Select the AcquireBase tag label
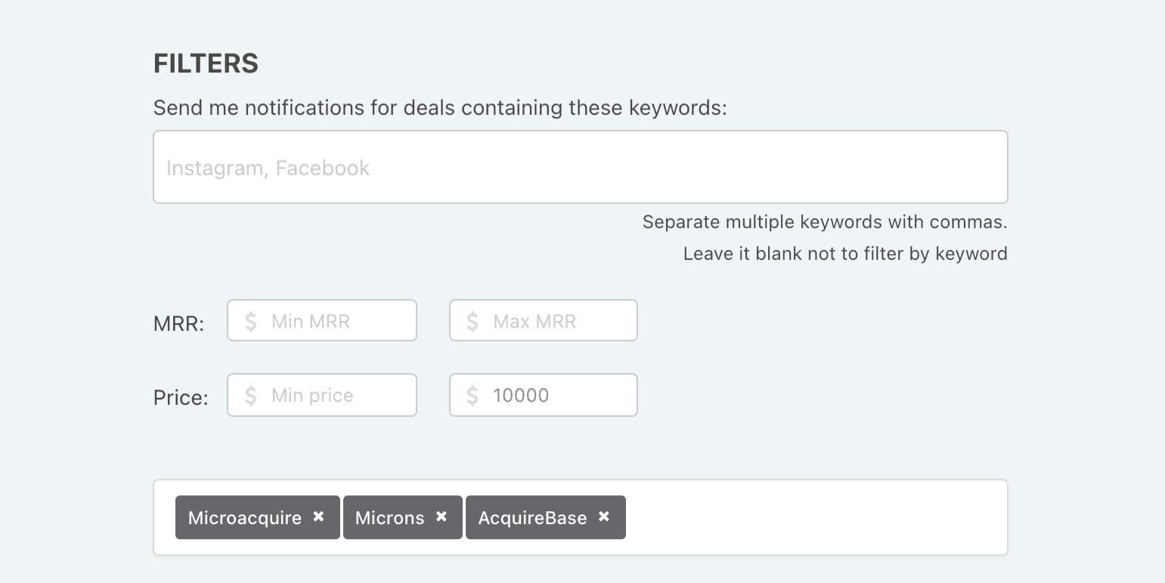1165x583 pixels. (x=532, y=518)
